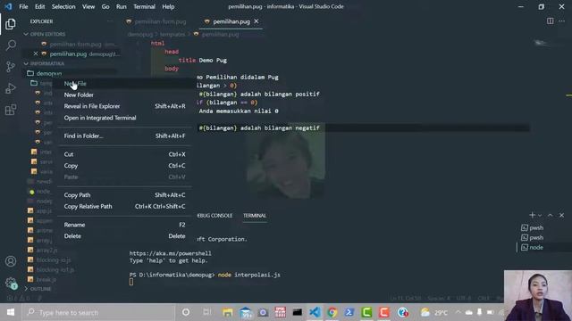The image size is (572, 321).
Task: Open the Accounts icon in activity bar
Action: 11,261
